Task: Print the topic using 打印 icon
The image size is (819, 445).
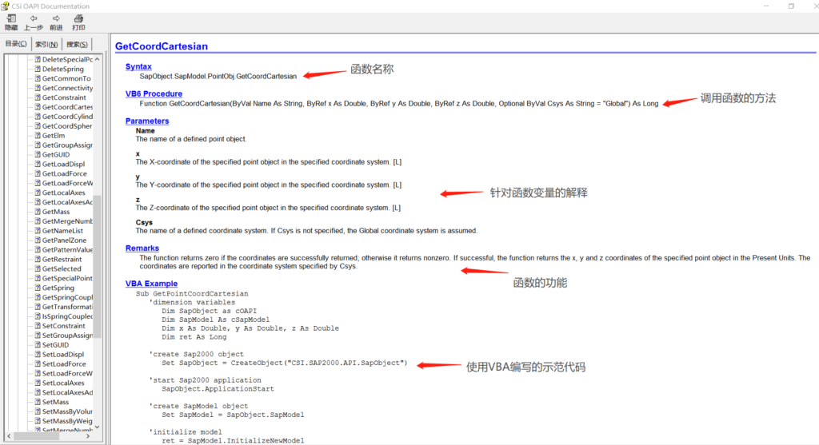Action: coord(78,18)
